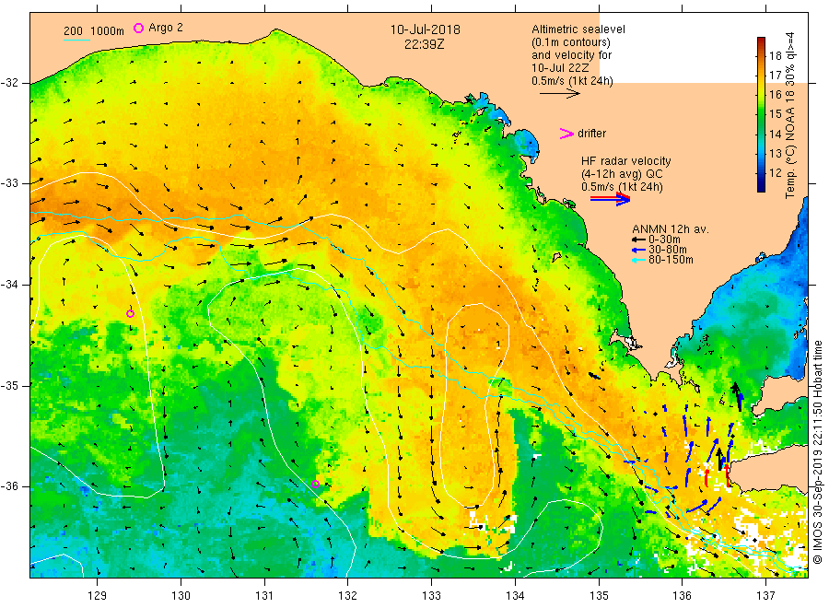Click the '10-Jul 22Z' text
Viewport: 829px width, 608px height.
560,67
